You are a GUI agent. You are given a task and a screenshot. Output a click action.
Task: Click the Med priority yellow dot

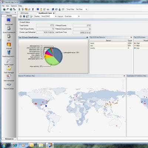pos(135,46)
